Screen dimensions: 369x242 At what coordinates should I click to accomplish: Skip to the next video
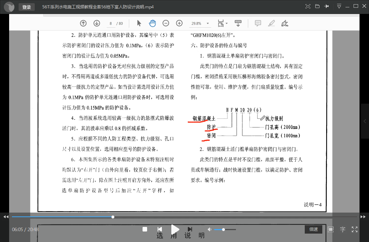click(x=190, y=229)
